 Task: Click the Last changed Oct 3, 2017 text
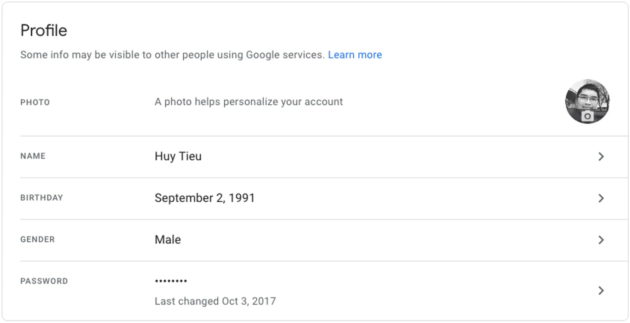point(215,301)
